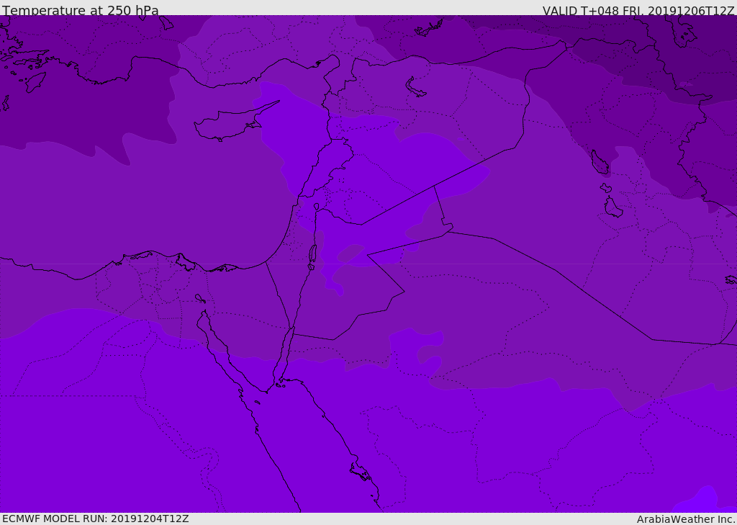This screenshot has height=525, width=737.
Task: Click the 'ArabiaWeather Inc' credit text
Action: click(x=686, y=519)
